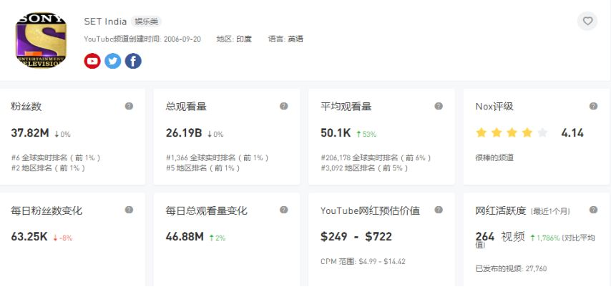Screen dimensions: 611x287
Task: Click the 网红活跃度 card title
Action: point(501,211)
